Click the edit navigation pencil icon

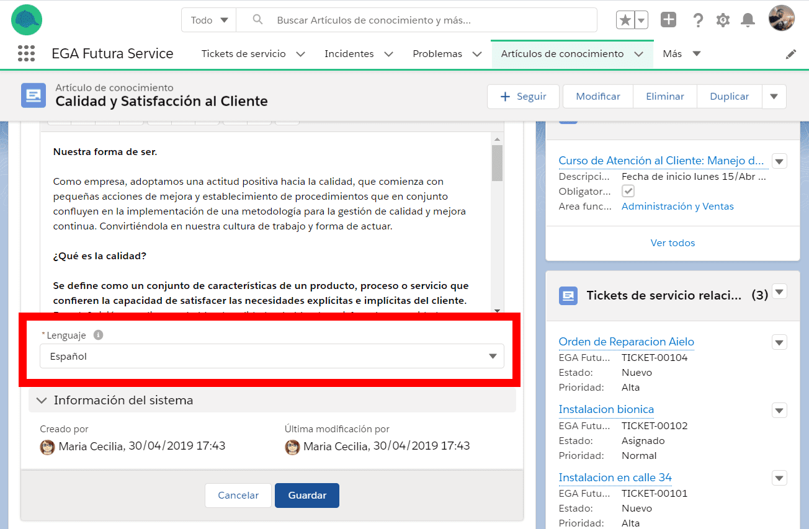(790, 55)
